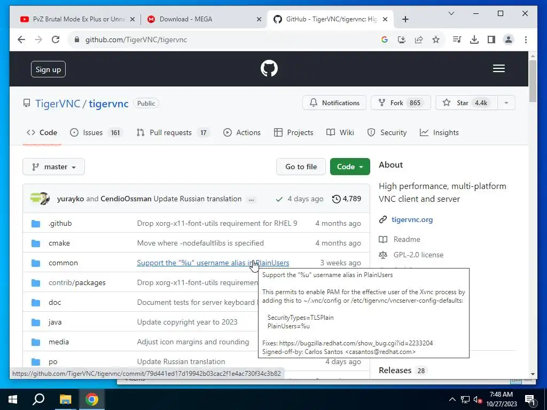Image resolution: width=547 pixels, height=410 pixels.
Task: Open the doc folder
Action: 55,302
